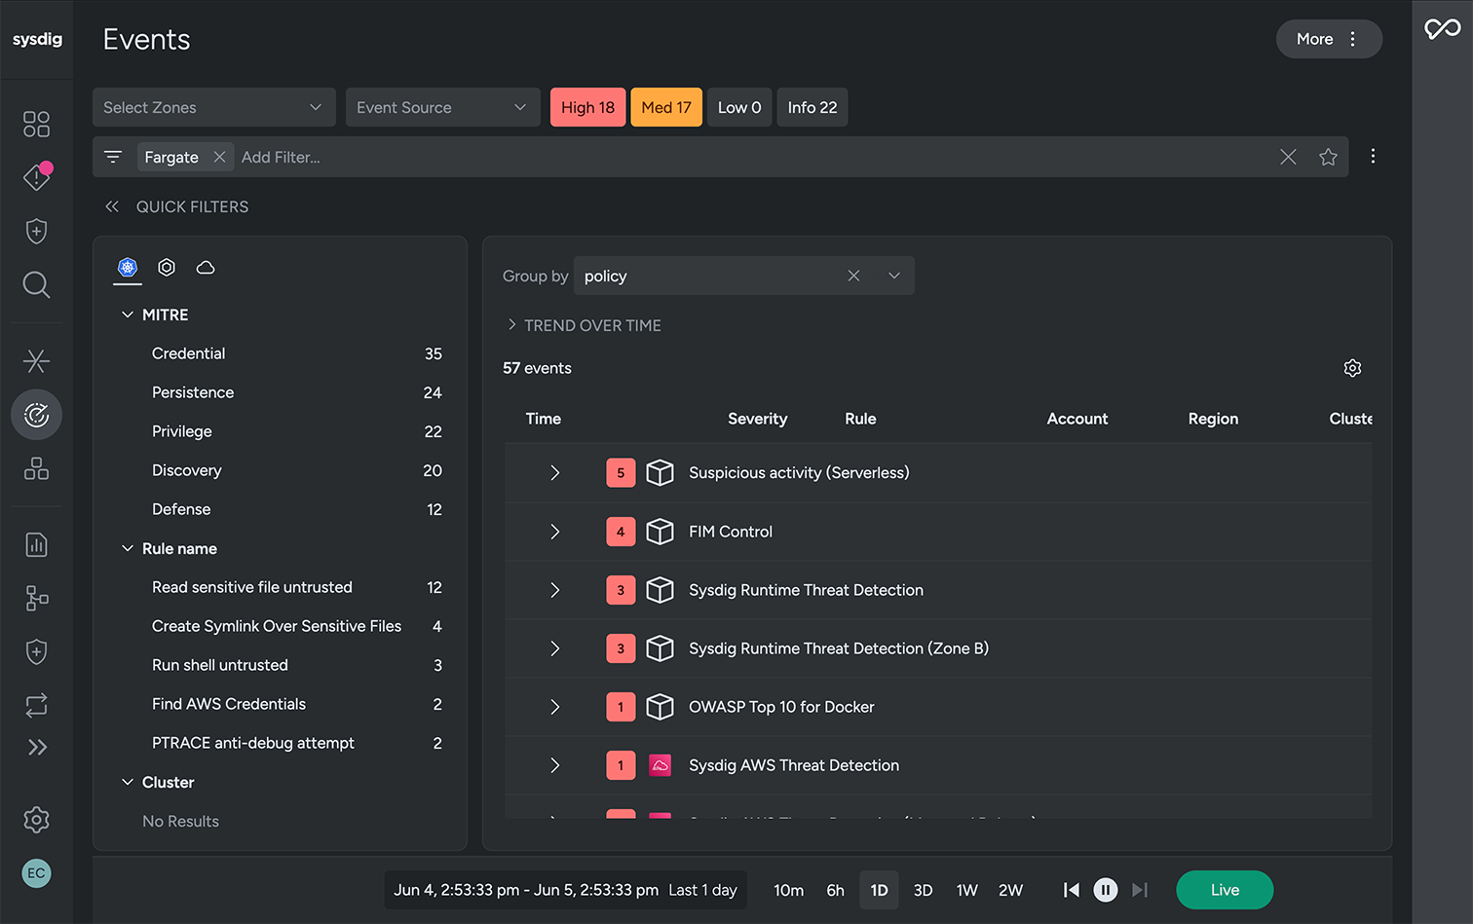
Task: Expand the FIM Control row
Action: coord(554,532)
